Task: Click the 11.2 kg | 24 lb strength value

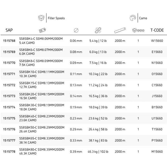Action: (x=98, y=85)
